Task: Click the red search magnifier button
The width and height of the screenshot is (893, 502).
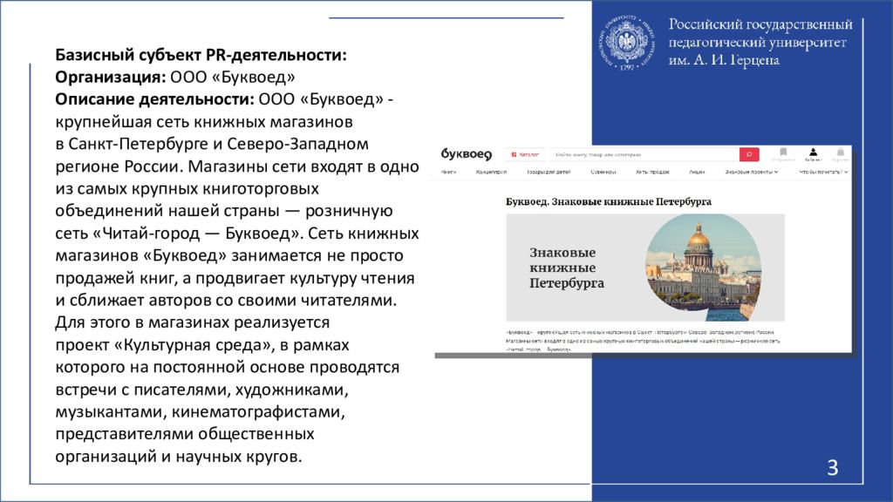Action: click(x=749, y=154)
